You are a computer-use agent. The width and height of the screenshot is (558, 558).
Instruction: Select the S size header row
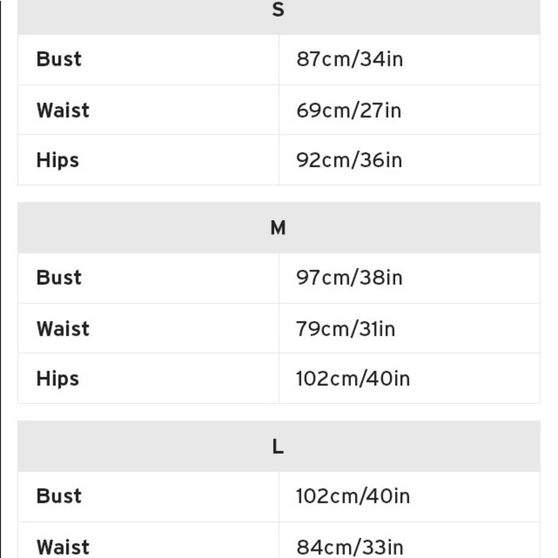point(278,17)
